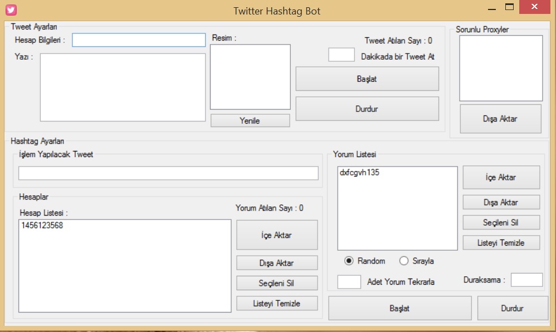Close the Twitter Hashtag Bot window
The height and width of the screenshot is (332, 556).
535,7
